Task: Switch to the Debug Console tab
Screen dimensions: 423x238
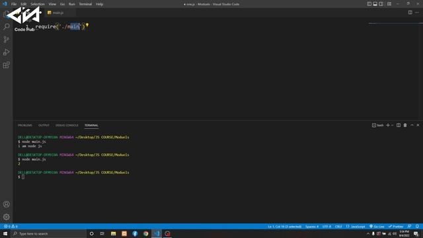Action: [67, 125]
